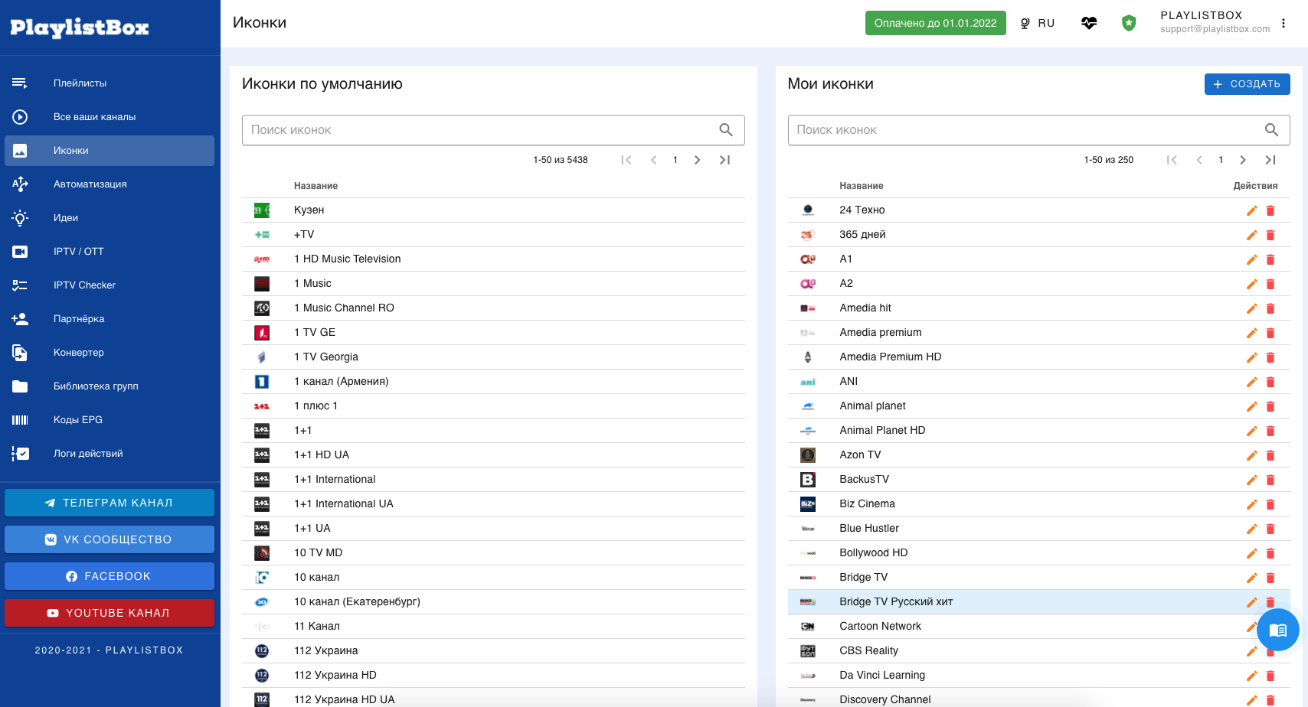Delete the 24 Техно icon
Viewport: 1308px width, 707px height.
[x=1270, y=210]
